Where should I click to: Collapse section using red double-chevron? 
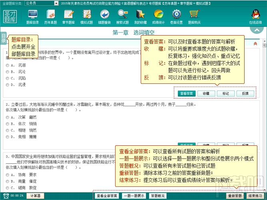(x=255, y=44)
